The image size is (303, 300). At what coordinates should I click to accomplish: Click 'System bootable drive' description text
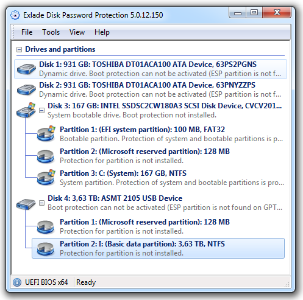click(x=132, y=115)
